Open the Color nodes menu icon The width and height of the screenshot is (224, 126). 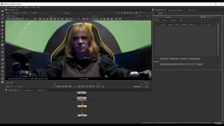pos(2,26)
